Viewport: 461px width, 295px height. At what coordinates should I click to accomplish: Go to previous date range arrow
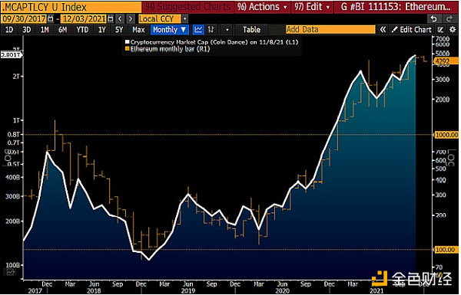point(120,18)
